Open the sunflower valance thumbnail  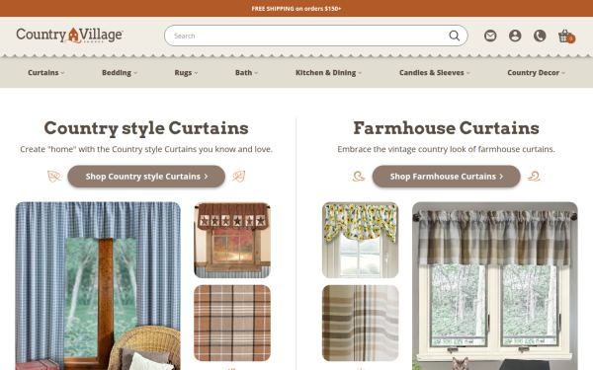360,240
